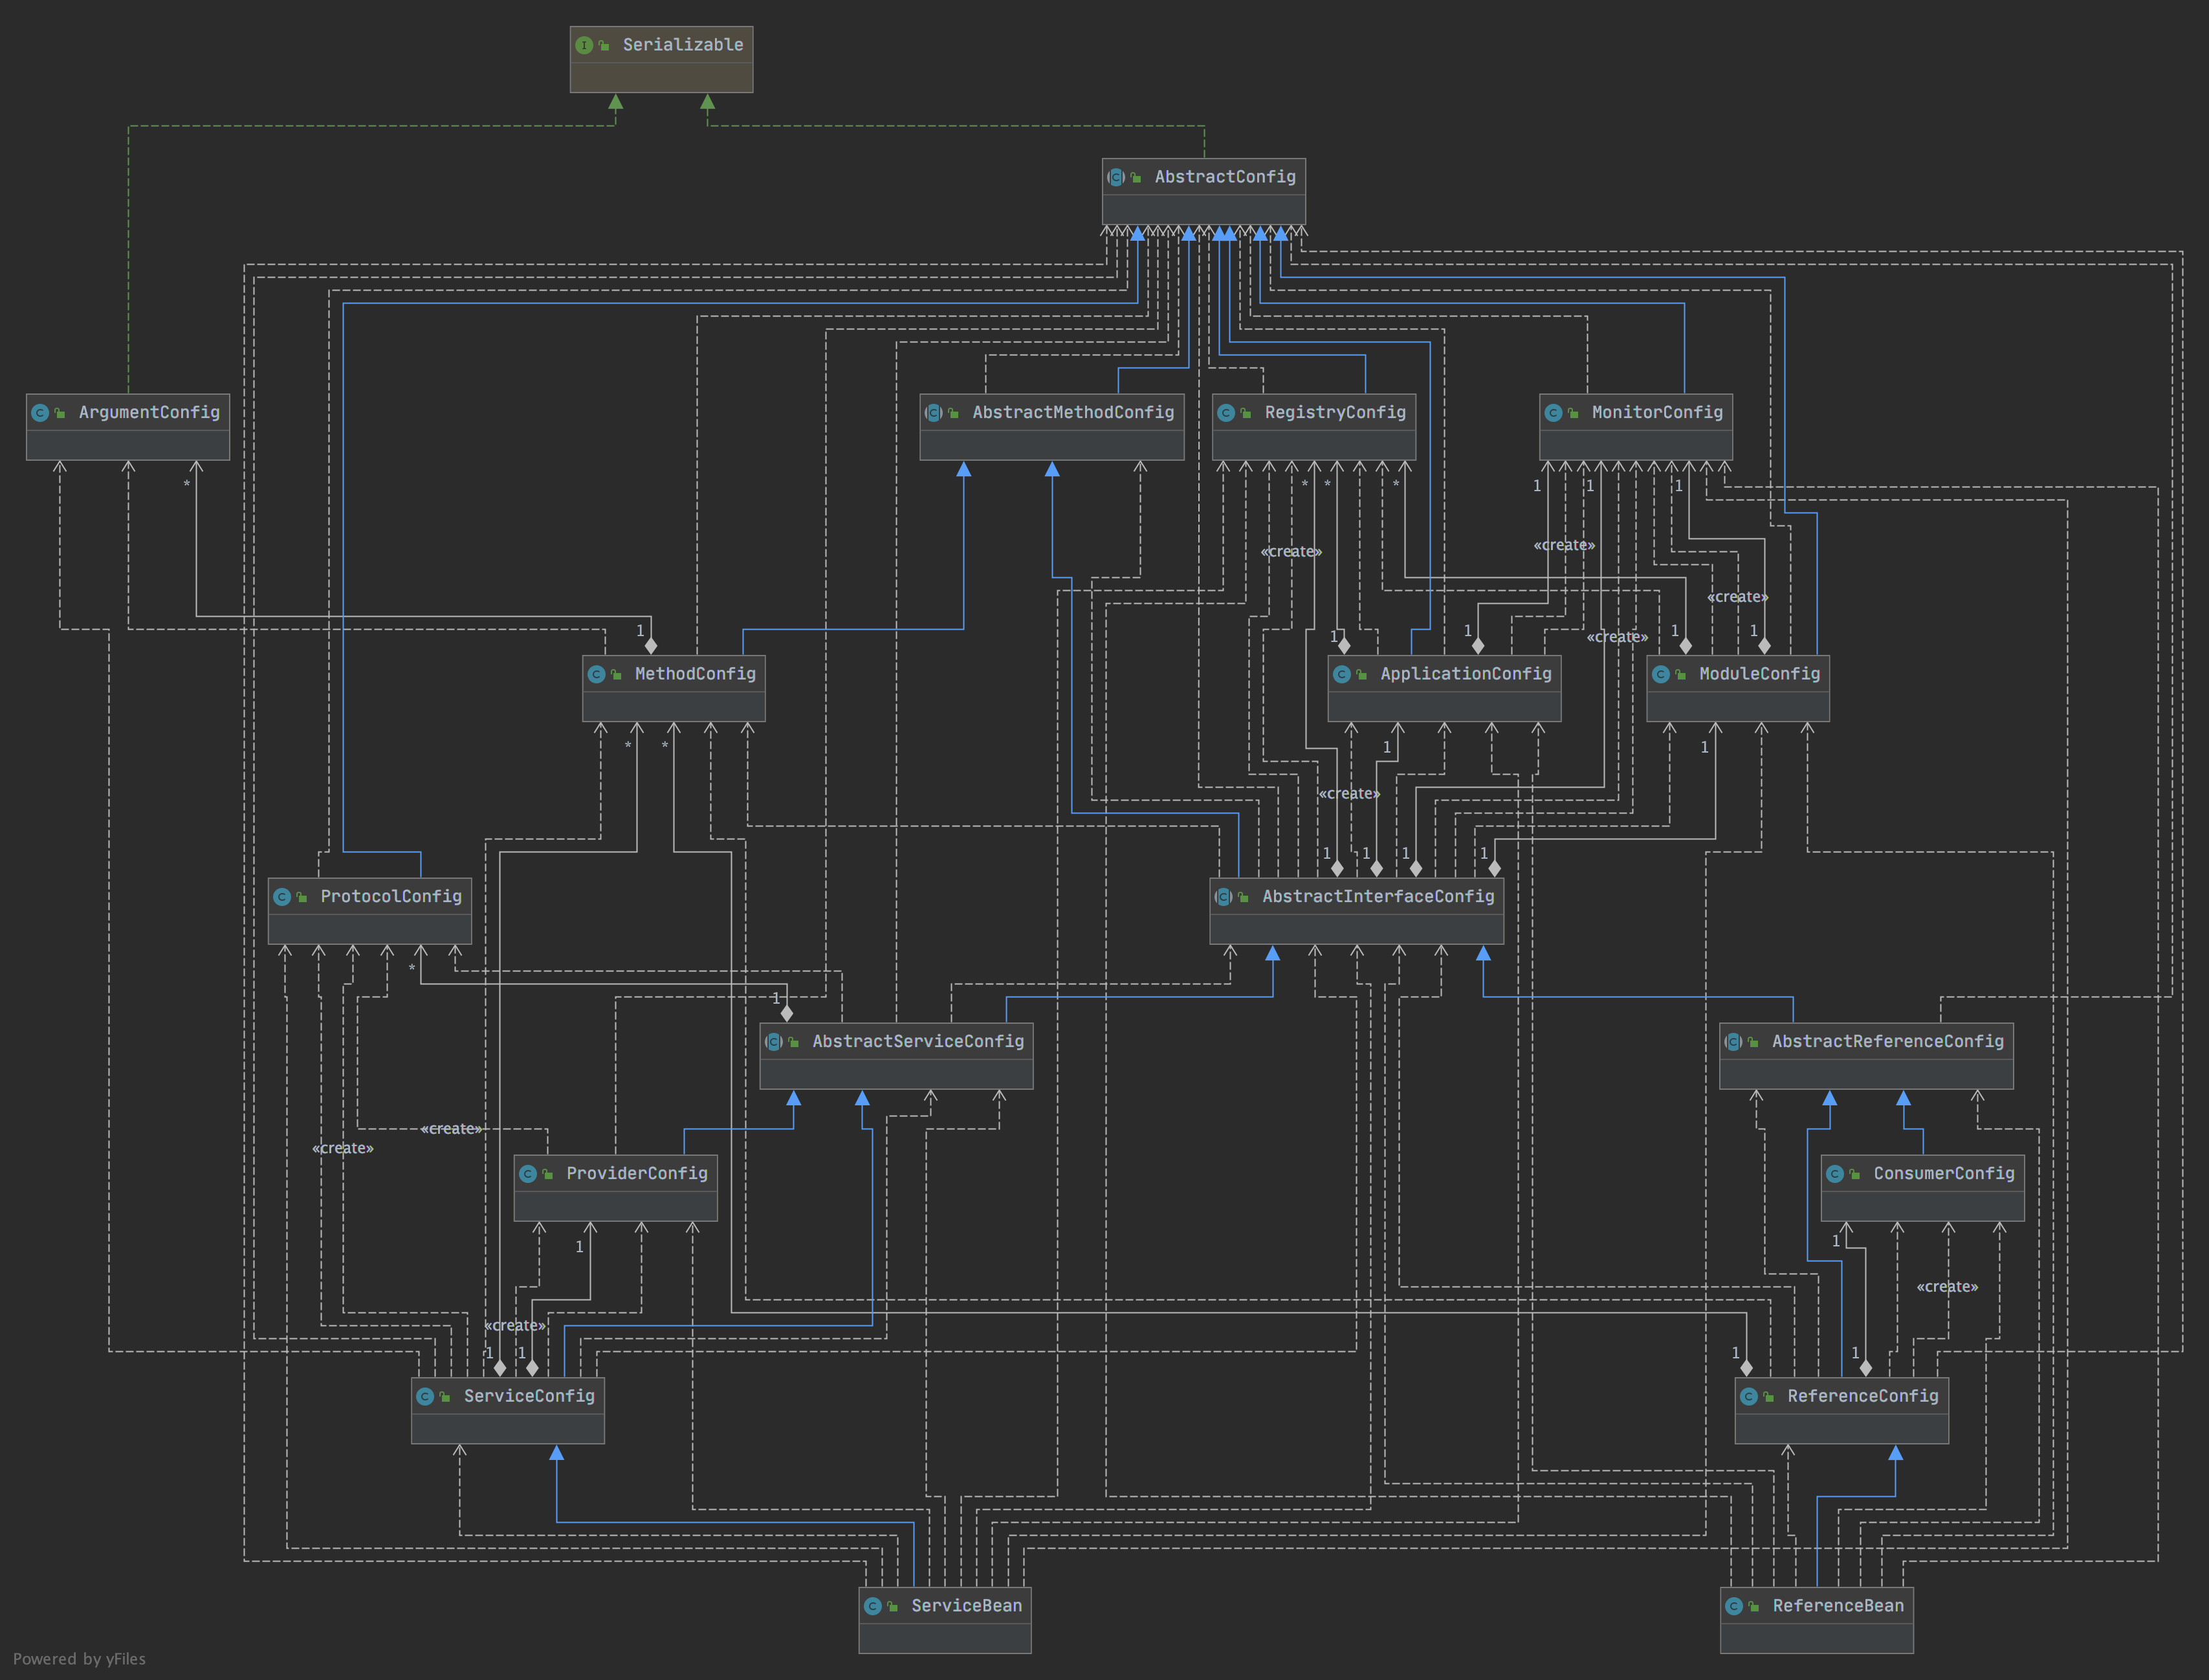2209x1680 pixels.
Task: Click the AbstractConfig abstract class icon
Action: (x=1117, y=177)
